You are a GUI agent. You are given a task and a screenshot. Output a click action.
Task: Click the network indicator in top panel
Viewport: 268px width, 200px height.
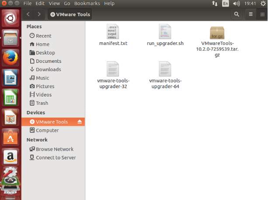pos(215,3)
